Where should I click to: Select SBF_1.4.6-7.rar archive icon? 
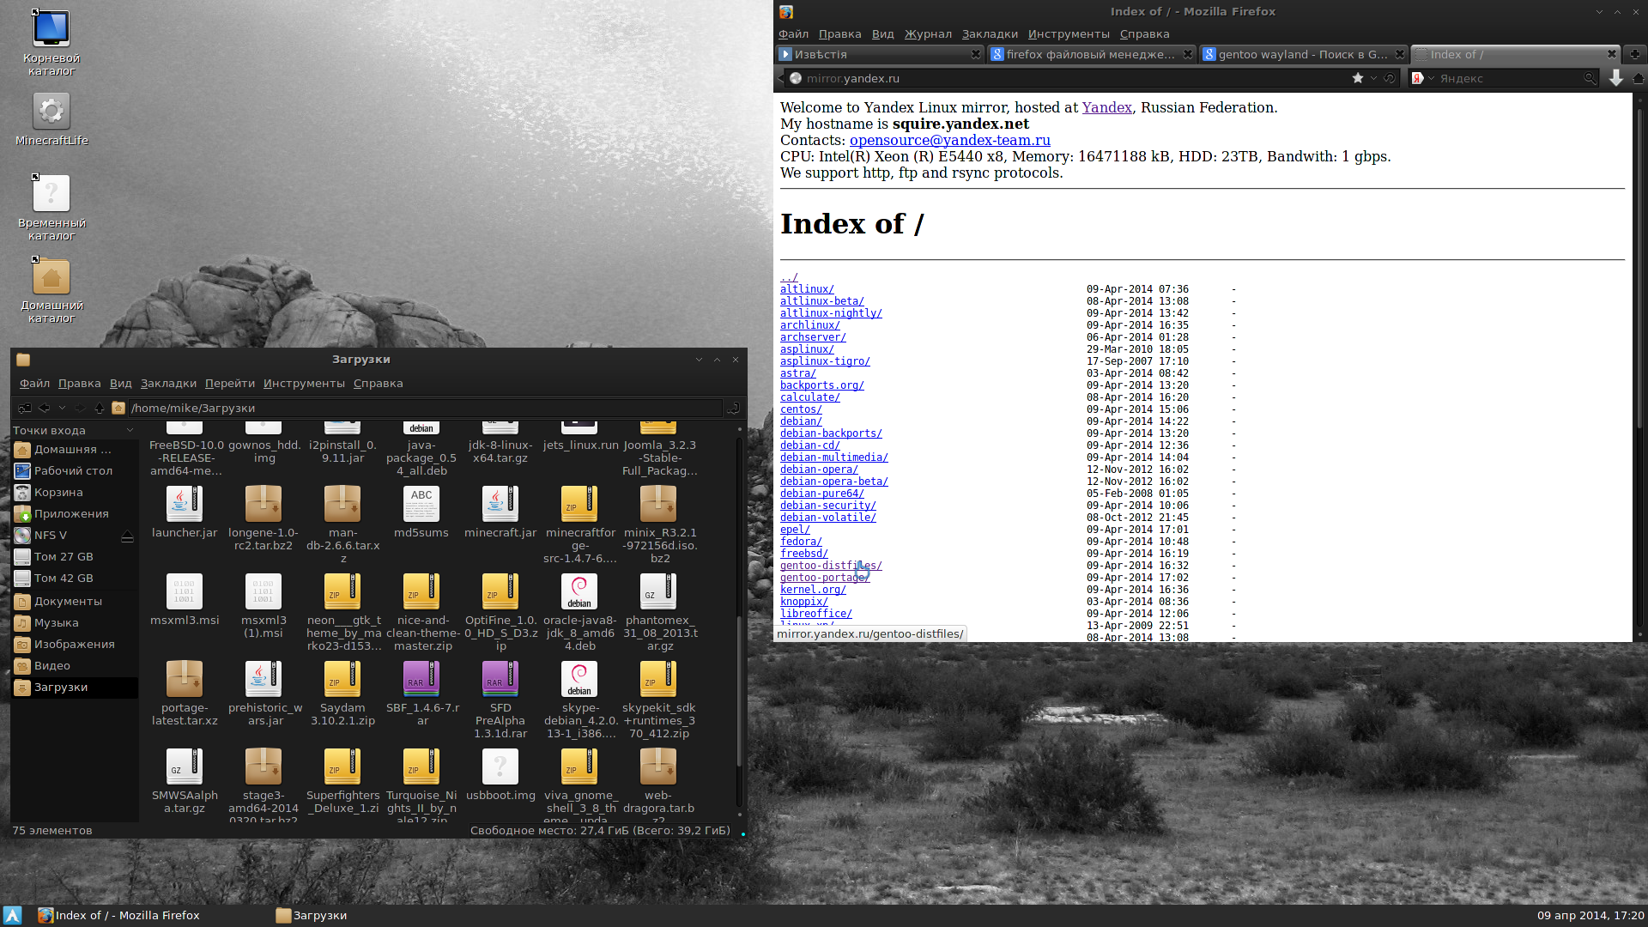421,679
